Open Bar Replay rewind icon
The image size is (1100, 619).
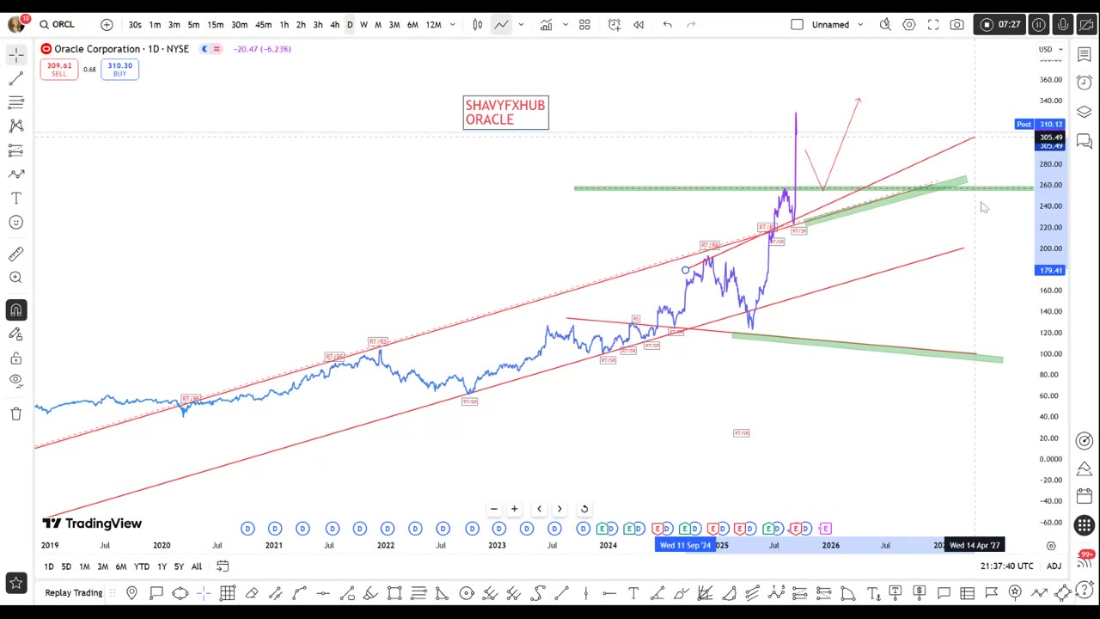639,24
